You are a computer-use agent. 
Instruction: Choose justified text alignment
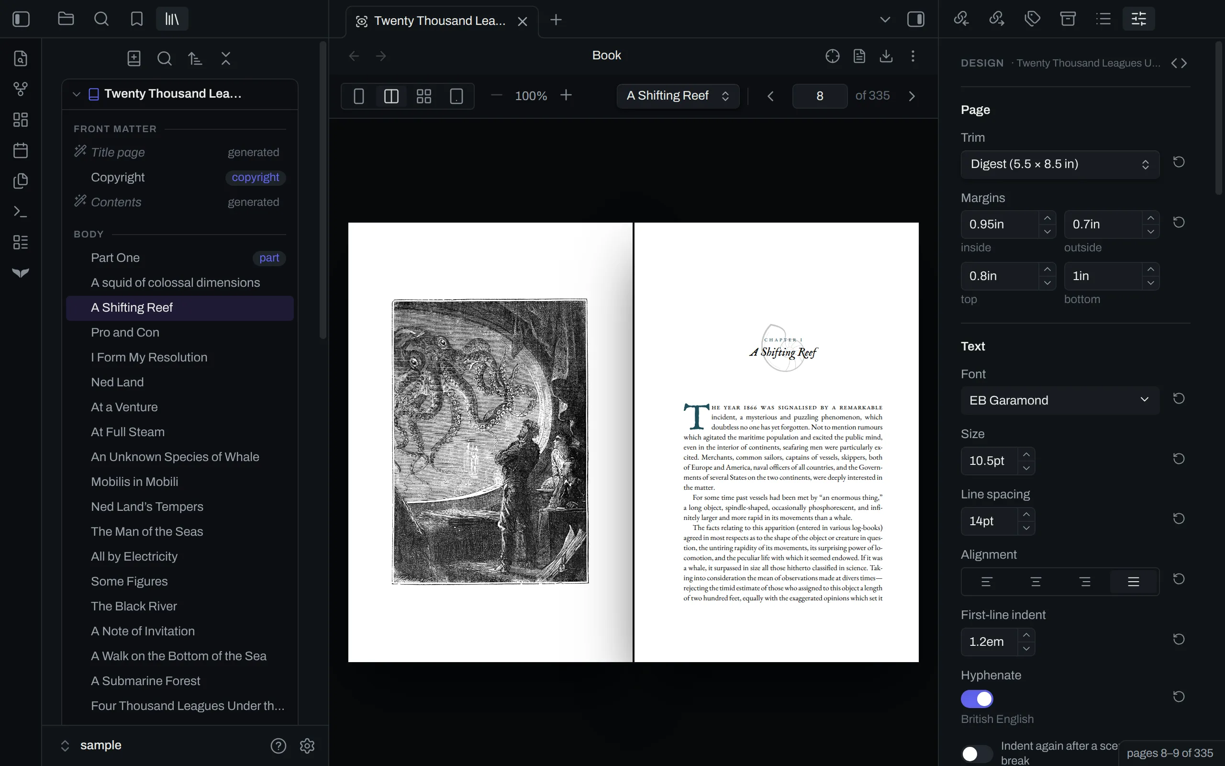tap(1134, 582)
